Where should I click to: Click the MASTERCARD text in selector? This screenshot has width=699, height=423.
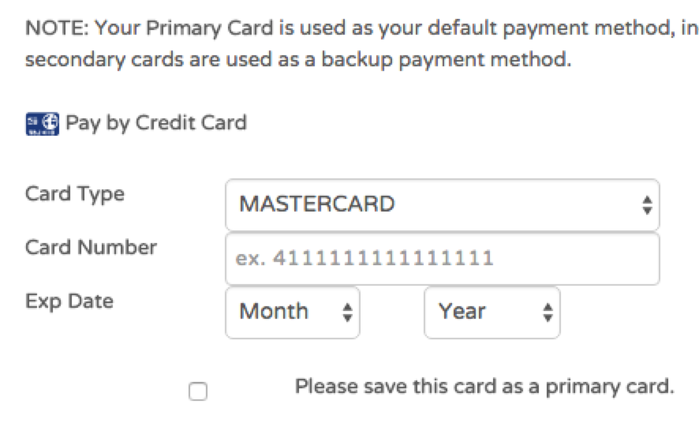(317, 204)
